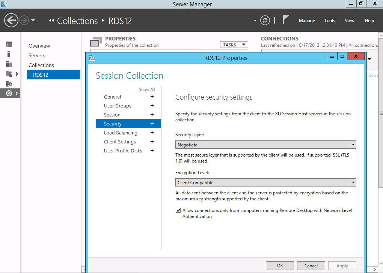Click the RDS12 Properties dialog title icon
This screenshot has width=383, height=273.
point(92,58)
